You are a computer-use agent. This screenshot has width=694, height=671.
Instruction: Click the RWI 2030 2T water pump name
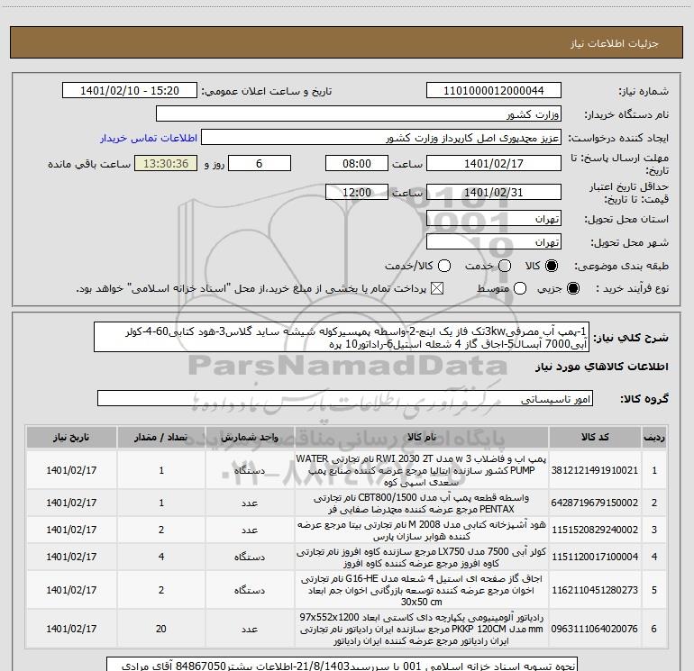pos(422,470)
